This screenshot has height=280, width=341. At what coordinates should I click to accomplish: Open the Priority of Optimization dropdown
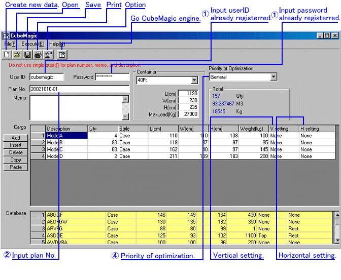(274, 77)
